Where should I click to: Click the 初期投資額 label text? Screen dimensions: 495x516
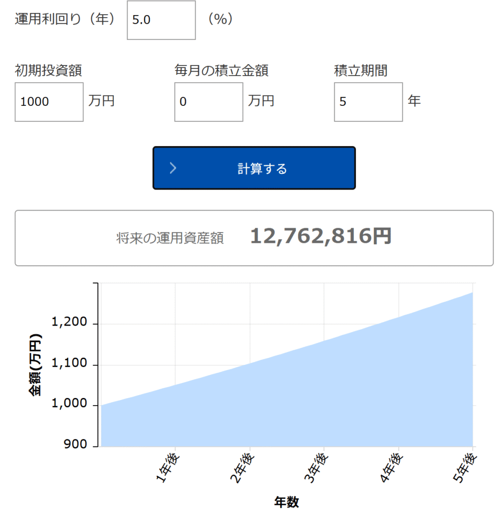pyautogui.click(x=48, y=71)
